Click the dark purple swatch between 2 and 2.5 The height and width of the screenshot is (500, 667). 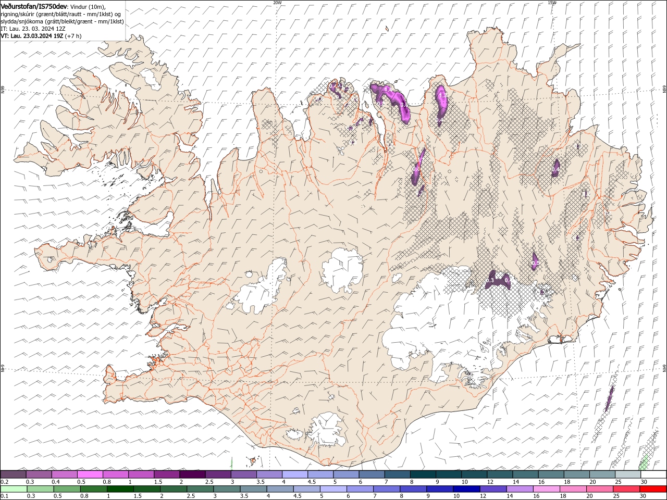tap(192, 474)
